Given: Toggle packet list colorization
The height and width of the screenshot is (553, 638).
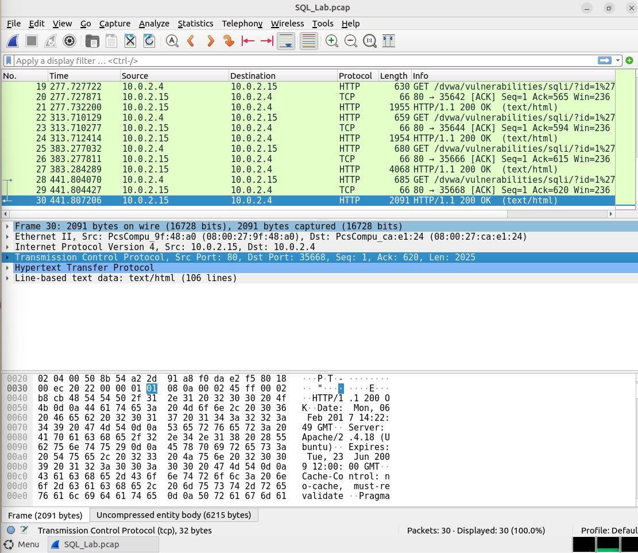Looking at the screenshot, I should [x=309, y=41].
